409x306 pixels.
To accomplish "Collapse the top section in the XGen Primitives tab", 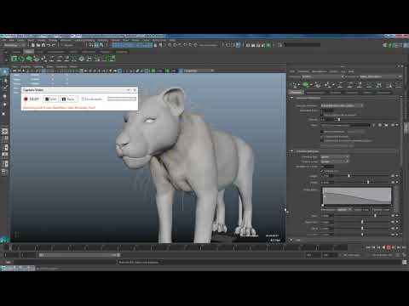I will (291, 99).
